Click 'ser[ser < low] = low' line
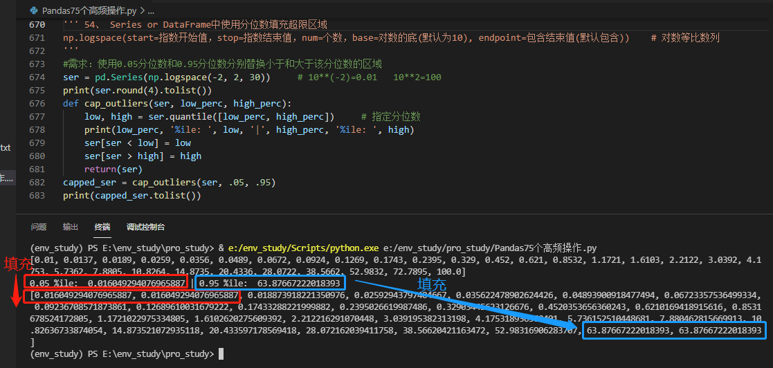 (x=137, y=143)
